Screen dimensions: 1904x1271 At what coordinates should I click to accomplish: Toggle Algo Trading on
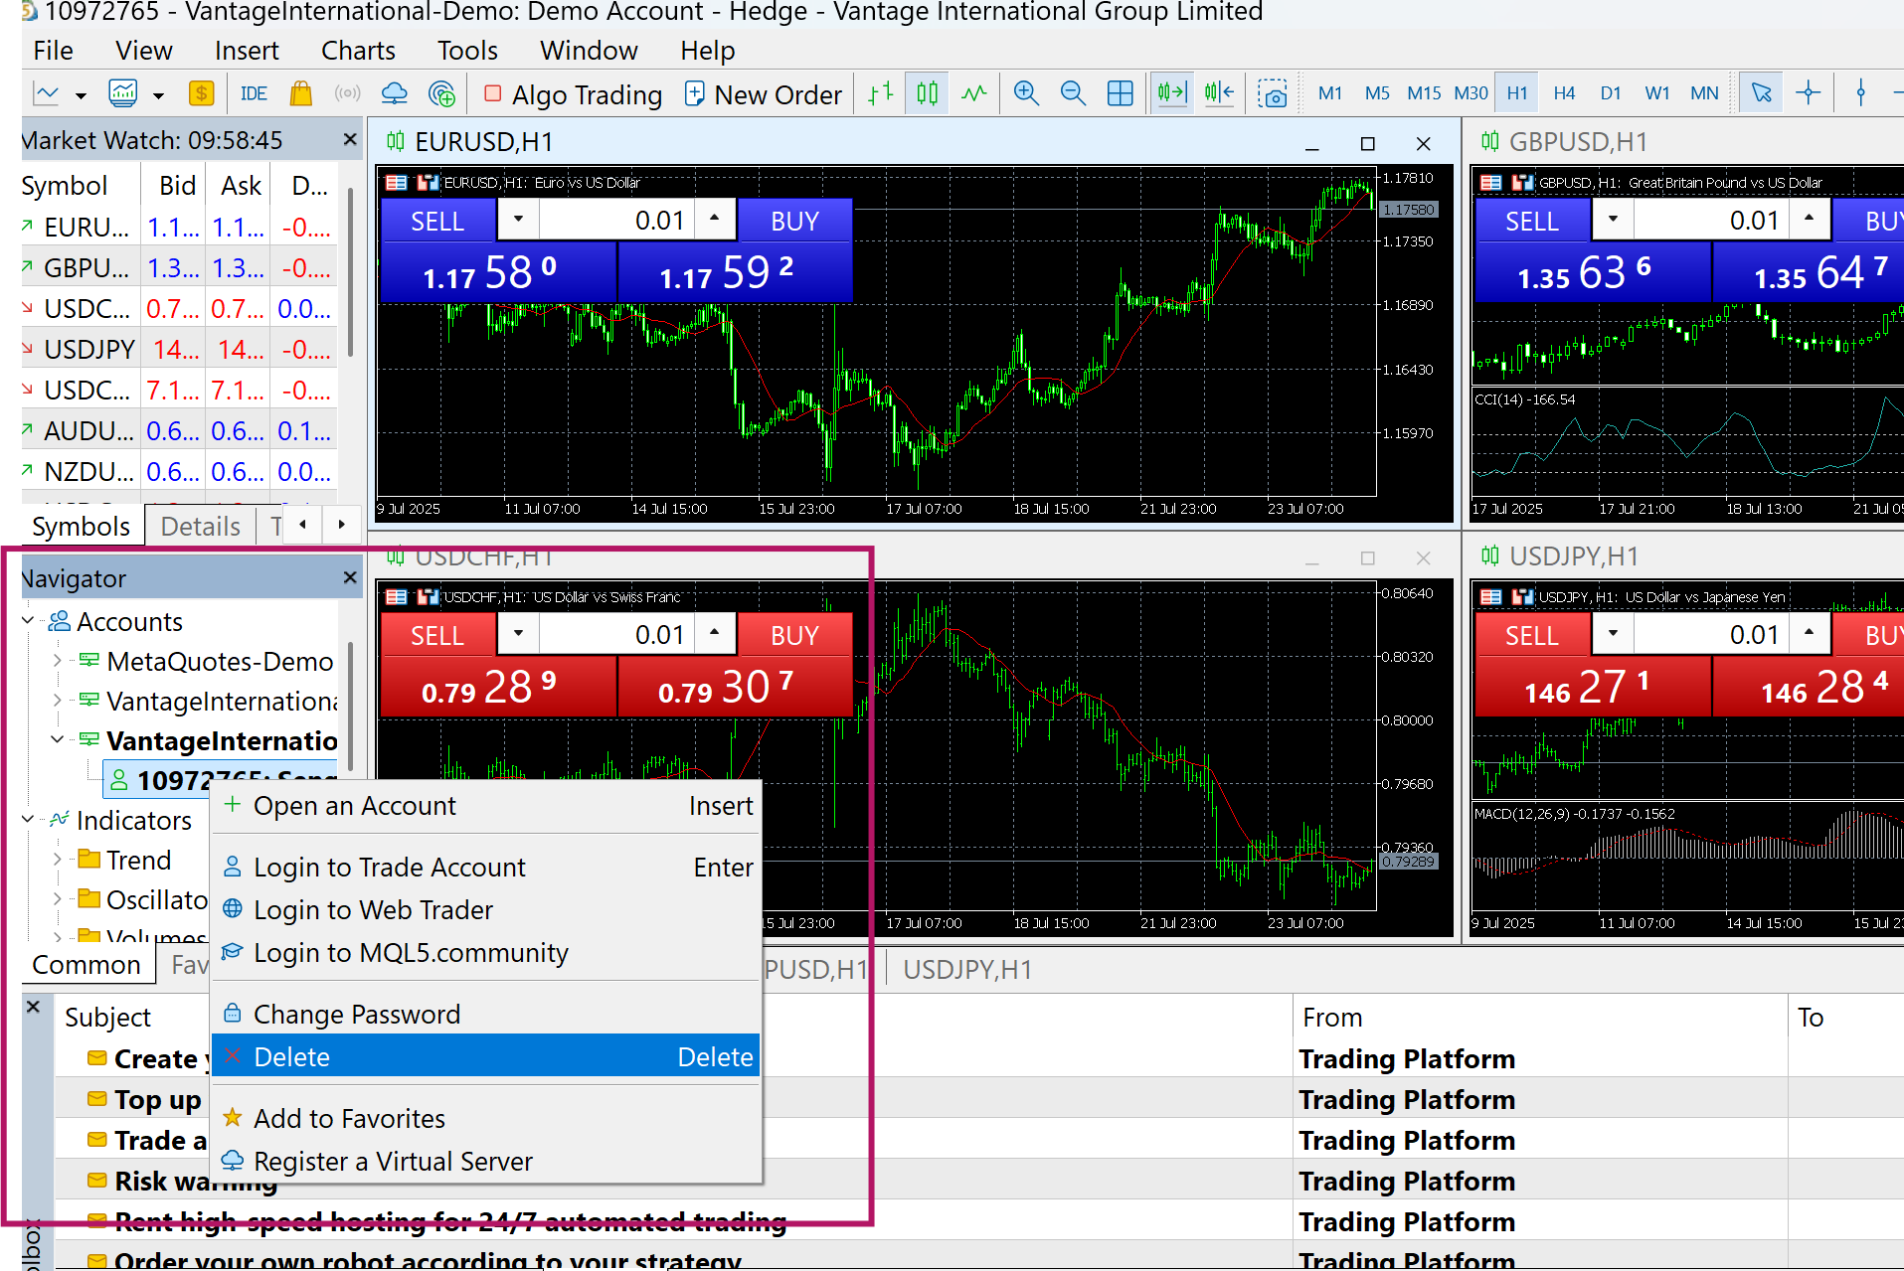pyautogui.click(x=573, y=94)
